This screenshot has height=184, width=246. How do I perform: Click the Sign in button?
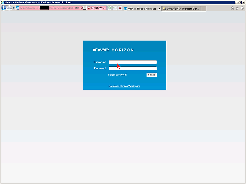click(152, 75)
